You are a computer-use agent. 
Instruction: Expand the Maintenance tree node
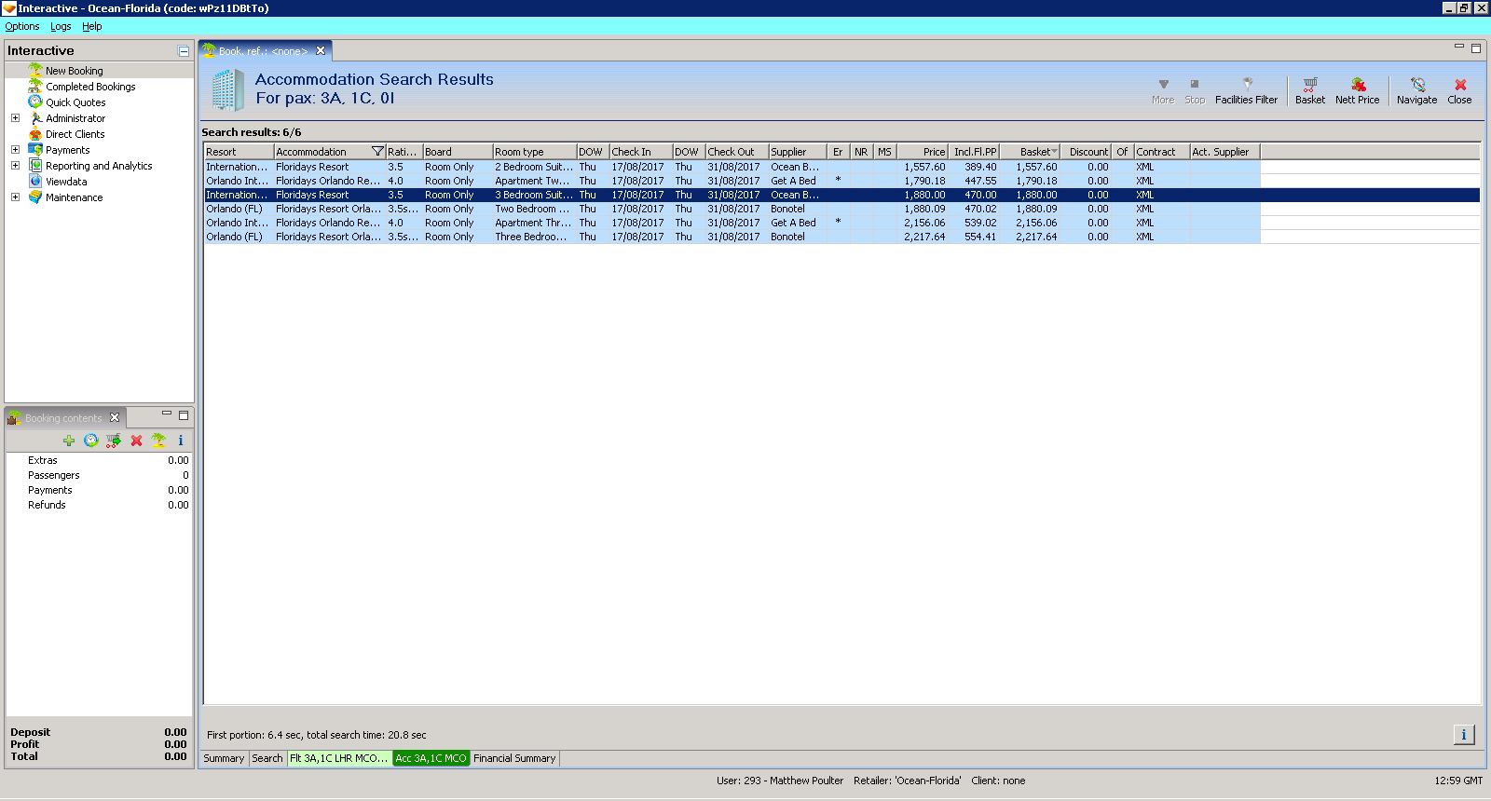[x=15, y=197]
